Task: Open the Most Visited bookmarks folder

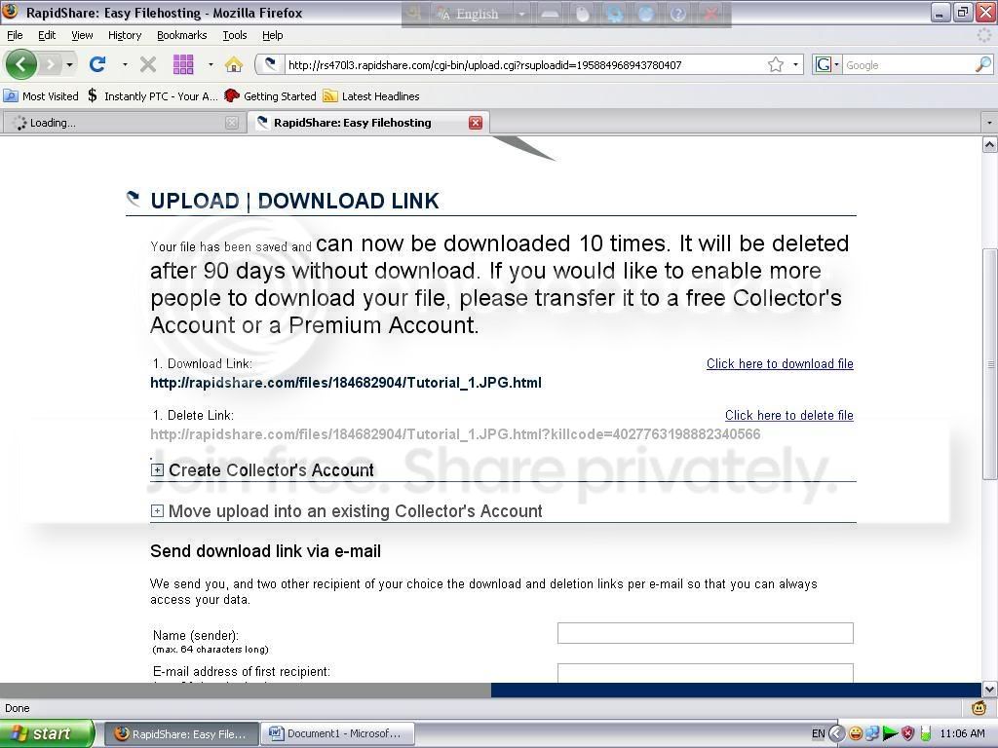Action: click(41, 96)
